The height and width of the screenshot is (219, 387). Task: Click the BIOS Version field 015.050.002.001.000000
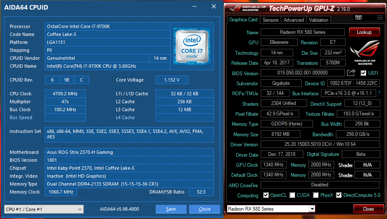(302, 73)
